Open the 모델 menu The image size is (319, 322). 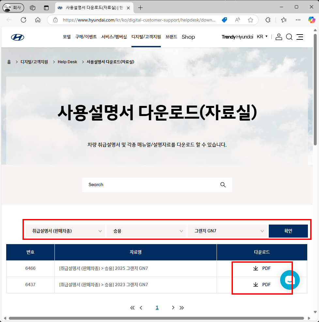[x=67, y=37]
